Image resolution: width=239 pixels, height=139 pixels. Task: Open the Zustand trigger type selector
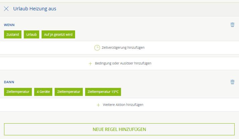point(13,35)
